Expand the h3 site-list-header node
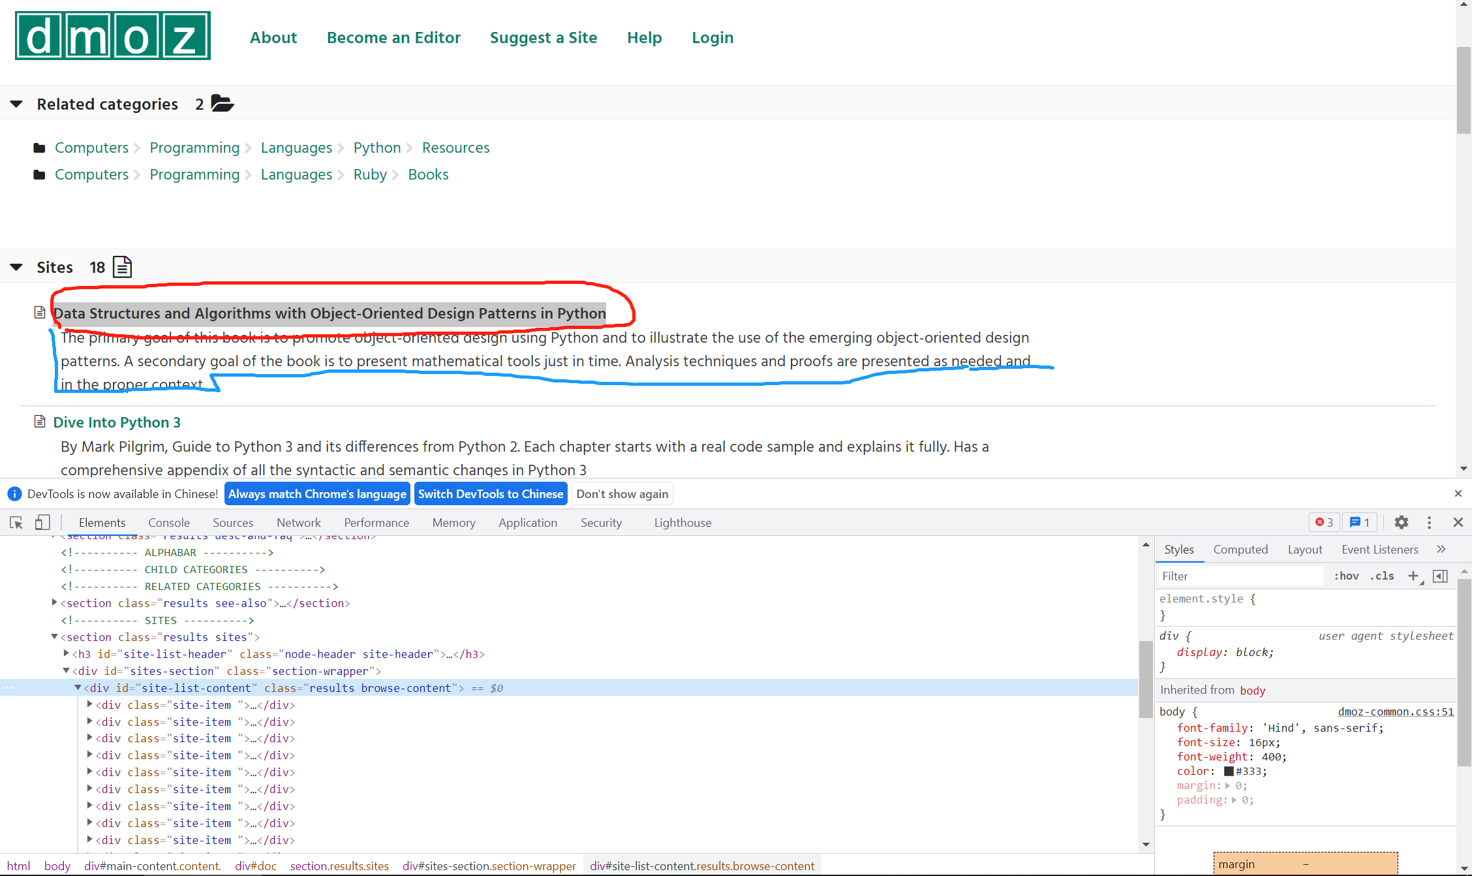1472x876 pixels. click(x=66, y=653)
